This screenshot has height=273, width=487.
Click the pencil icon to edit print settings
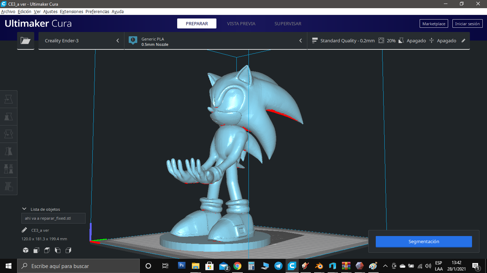coord(463,41)
